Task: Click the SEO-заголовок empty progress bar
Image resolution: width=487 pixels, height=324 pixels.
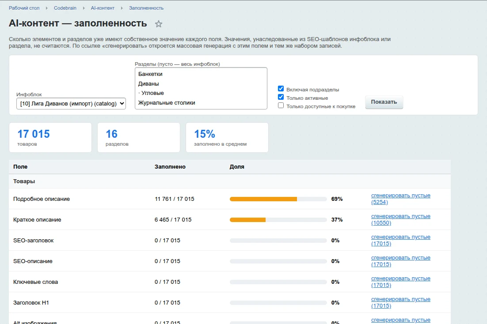Action: (x=278, y=241)
